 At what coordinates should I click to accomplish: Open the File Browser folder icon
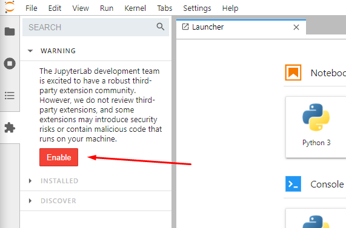[x=10, y=31]
